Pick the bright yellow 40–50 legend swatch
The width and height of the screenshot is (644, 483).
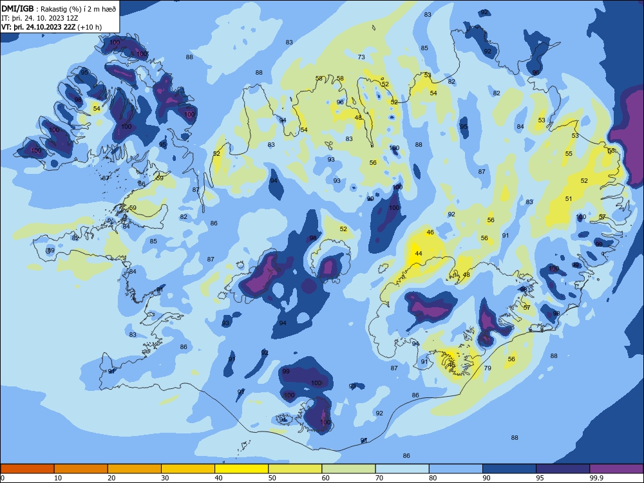pos(241,469)
